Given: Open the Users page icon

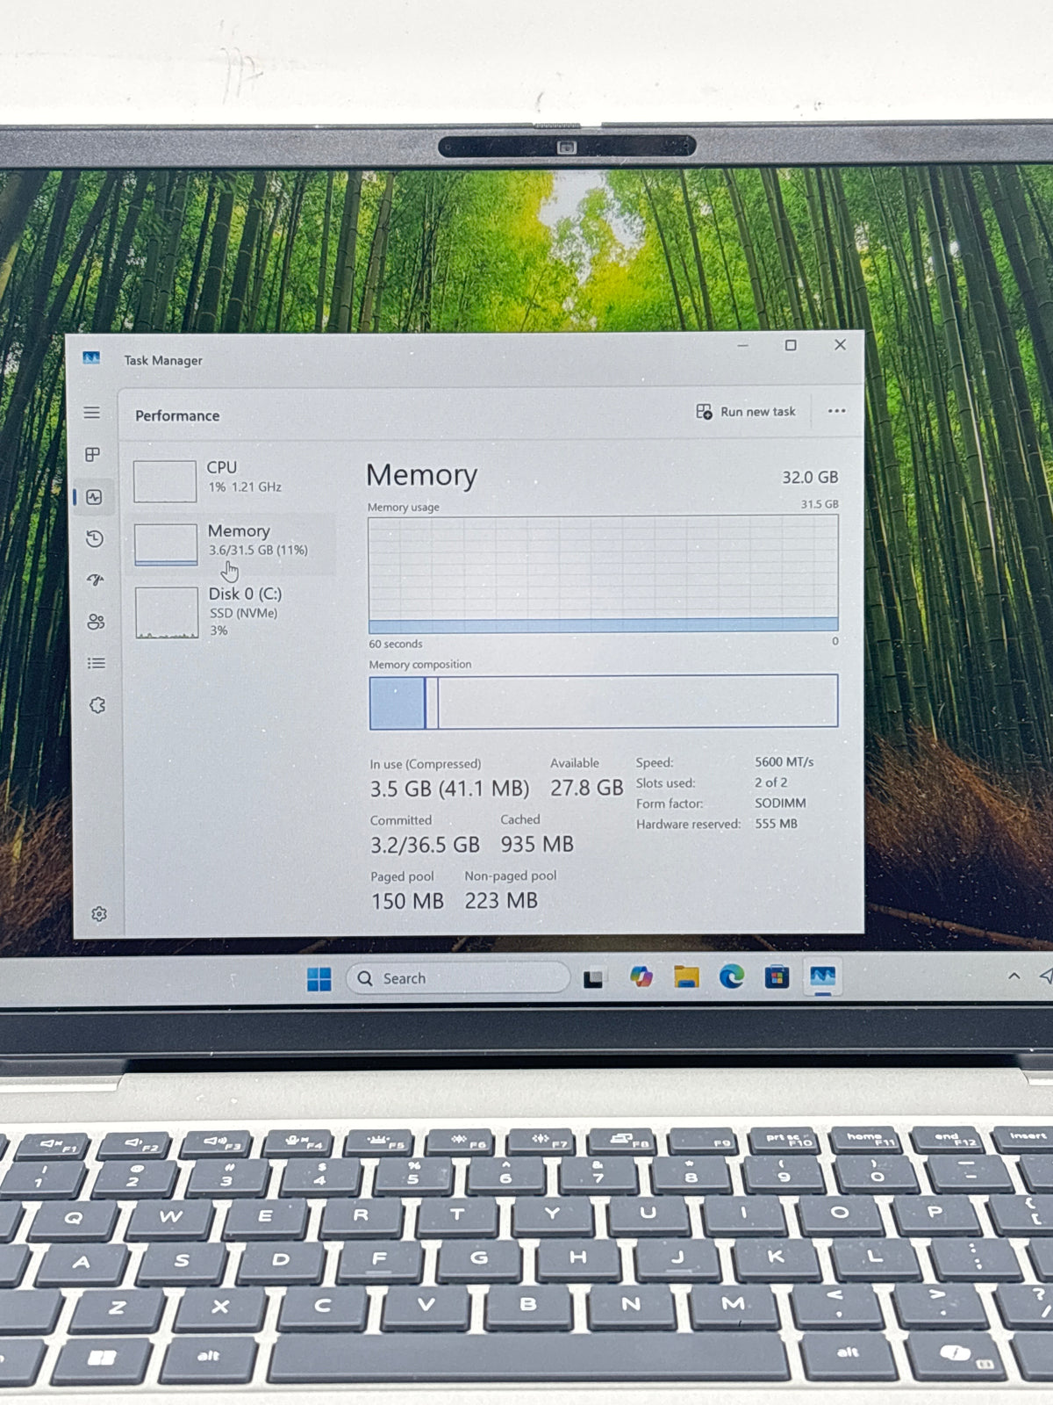Looking at the screenshot, I should click(96, 622).
